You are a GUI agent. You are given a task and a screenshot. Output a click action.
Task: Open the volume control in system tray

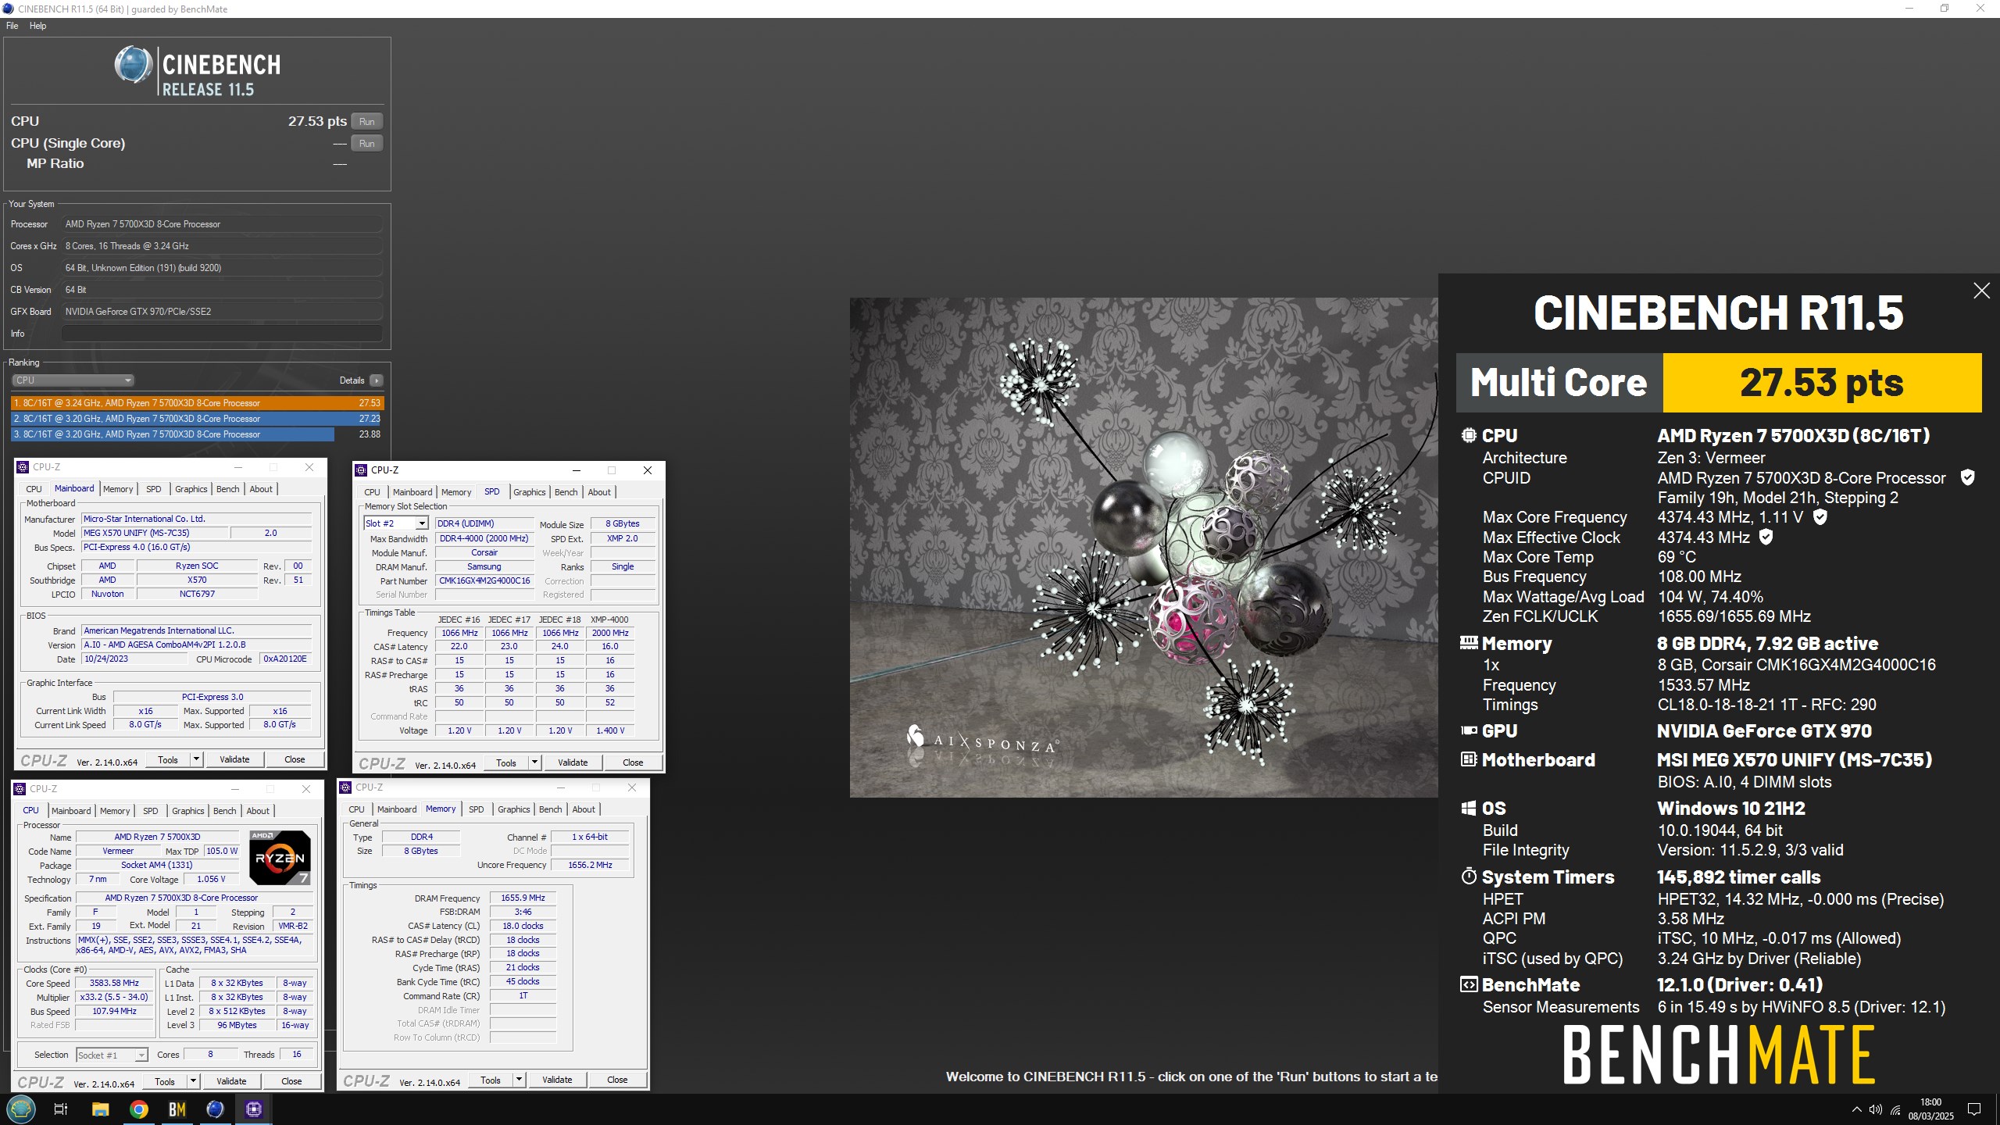pyautogui.click(x=1876, y=1109)
